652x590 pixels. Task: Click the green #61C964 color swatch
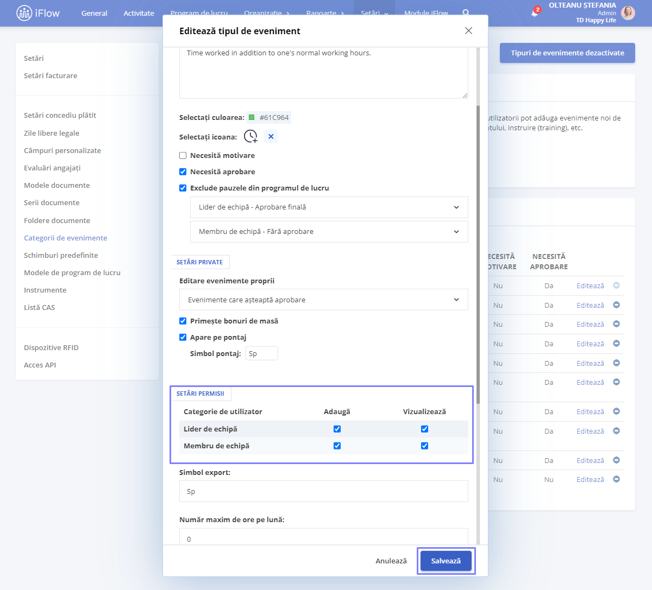(252, 117)
